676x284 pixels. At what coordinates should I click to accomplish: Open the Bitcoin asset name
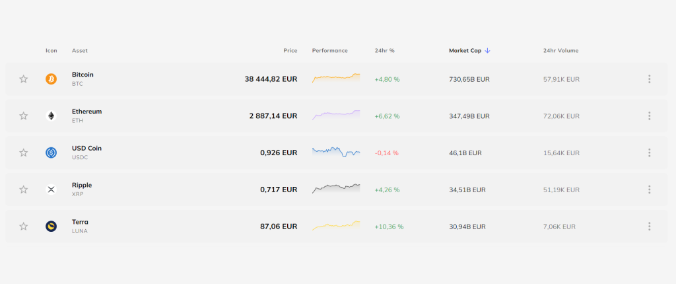tap(83, 75)
